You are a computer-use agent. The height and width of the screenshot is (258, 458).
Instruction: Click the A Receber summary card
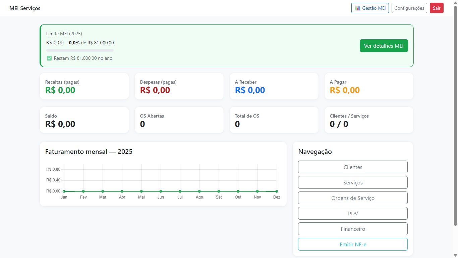point(274,86)
